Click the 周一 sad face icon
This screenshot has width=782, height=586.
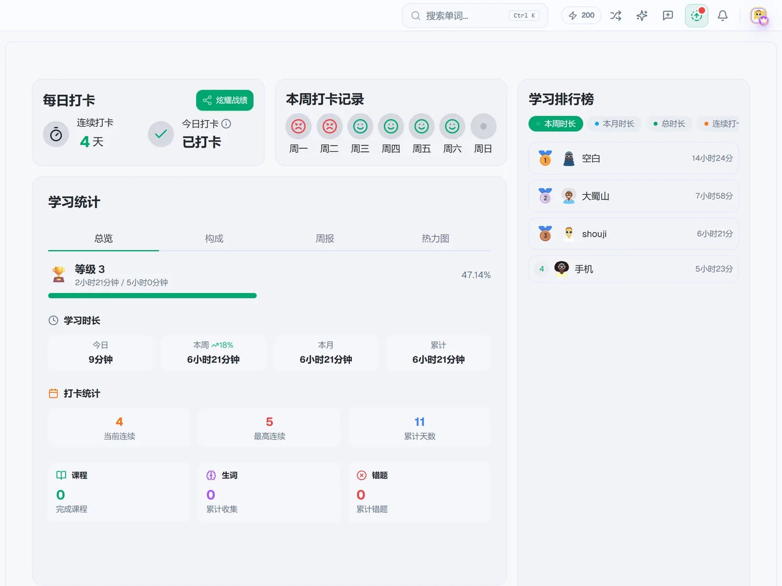[x=299, y=126]
